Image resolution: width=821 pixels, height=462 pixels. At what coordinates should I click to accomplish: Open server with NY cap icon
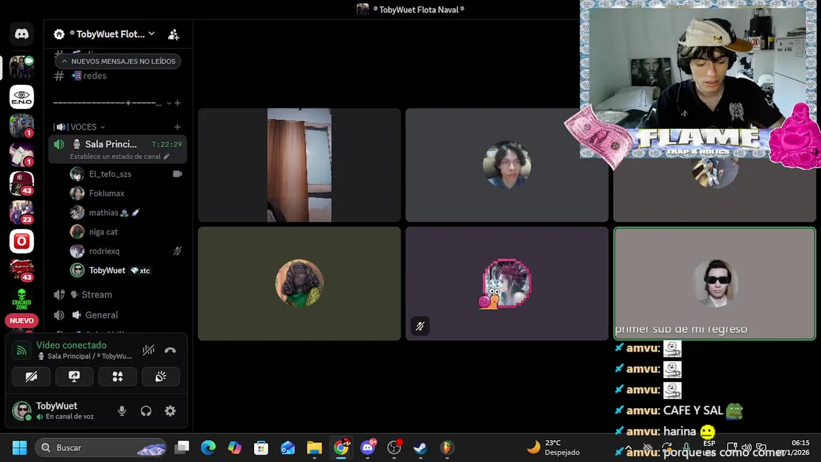[x=22, y=184]
